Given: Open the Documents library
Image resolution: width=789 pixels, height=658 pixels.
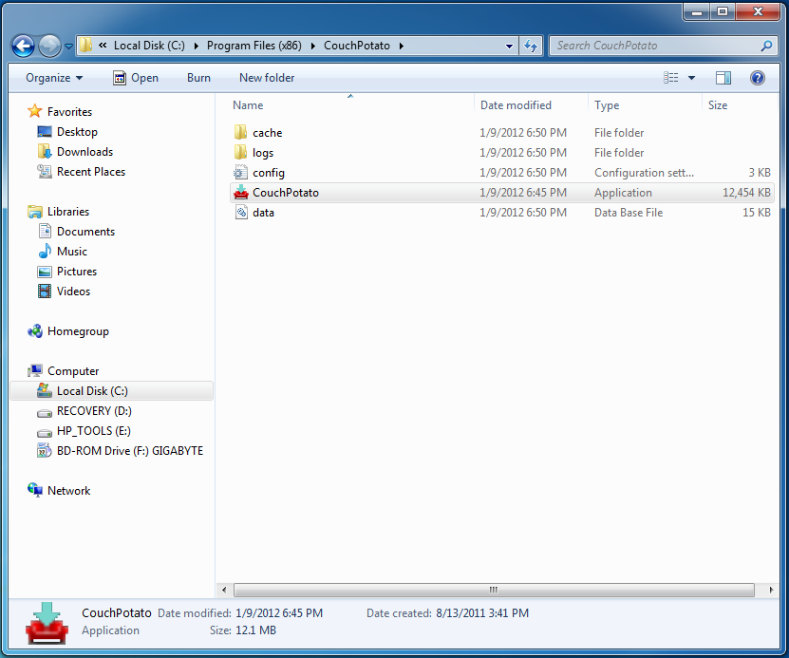Looking at the screenshot, I should 85,232.
